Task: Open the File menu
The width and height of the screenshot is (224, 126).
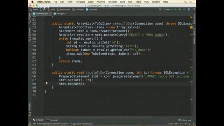Action: click(55, 2)
